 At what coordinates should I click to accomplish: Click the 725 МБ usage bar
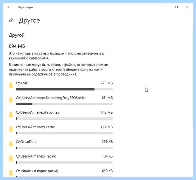point(64,89)
